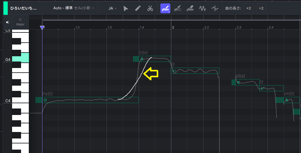
Task: Select the pitch curve eraser tool
Action: (190, 8)
